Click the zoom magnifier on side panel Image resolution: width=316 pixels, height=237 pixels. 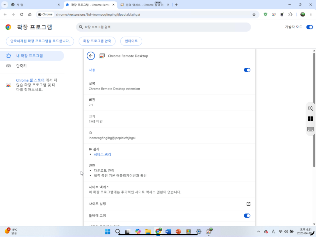point(310,108)
